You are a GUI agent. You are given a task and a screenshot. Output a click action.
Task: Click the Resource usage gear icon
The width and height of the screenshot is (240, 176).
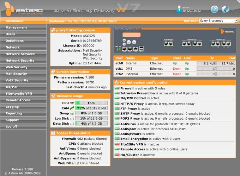53,96
